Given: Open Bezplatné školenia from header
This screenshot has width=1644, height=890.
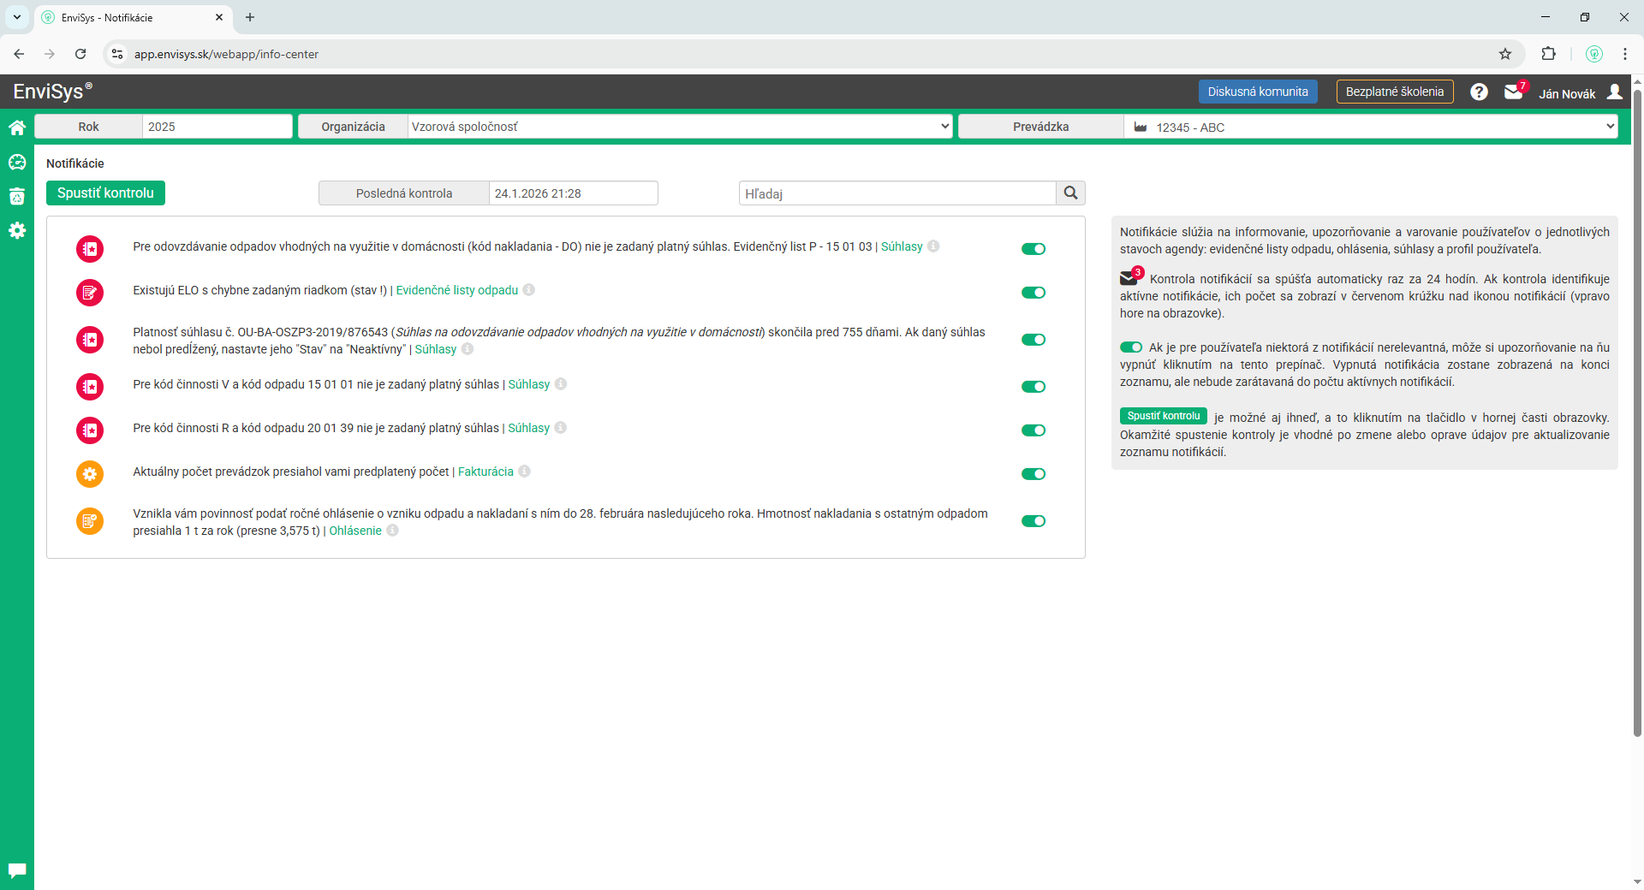Looking at the screenshot, I should point(1394,92).
